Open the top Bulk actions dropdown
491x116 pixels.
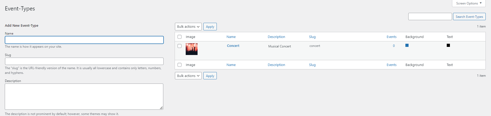coord(188,27)
